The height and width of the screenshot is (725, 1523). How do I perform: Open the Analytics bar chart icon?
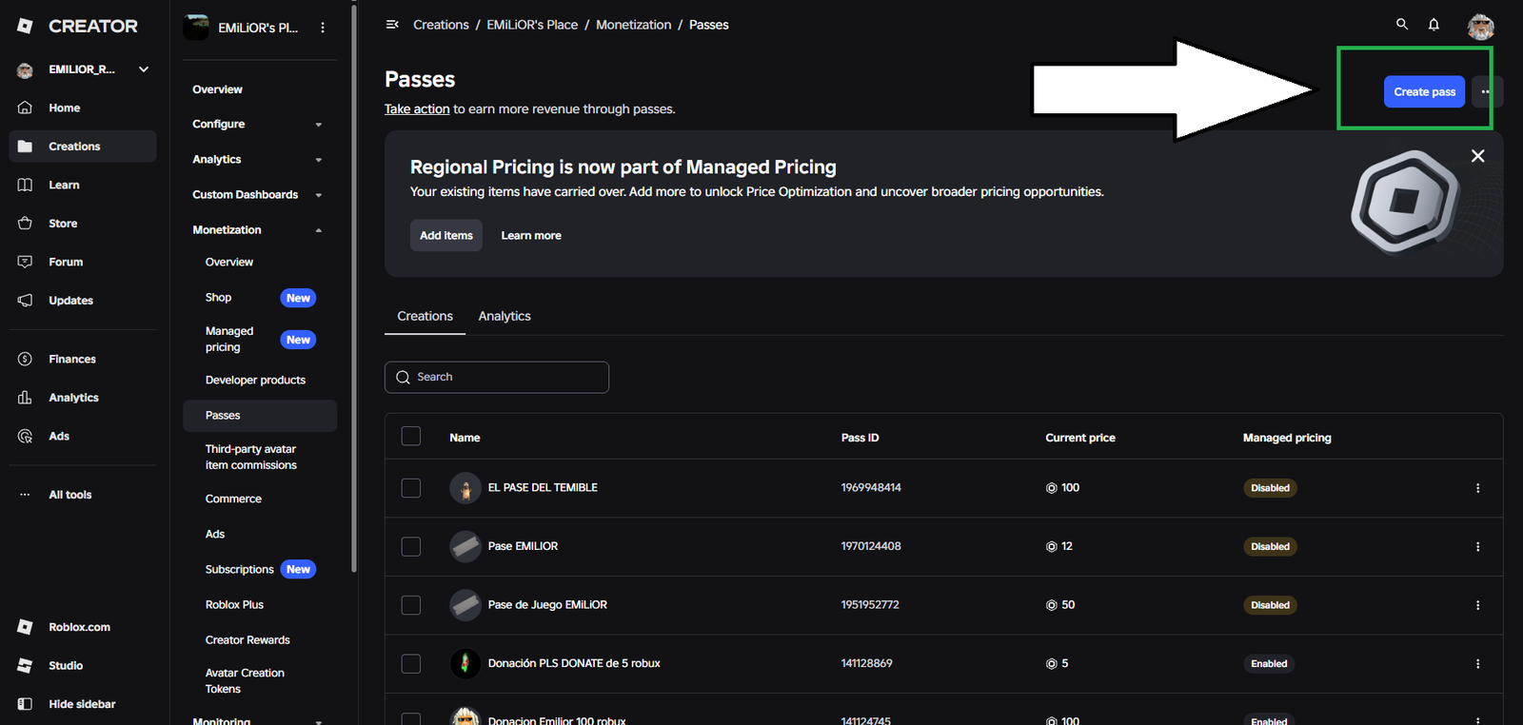[x=26, y=398]
